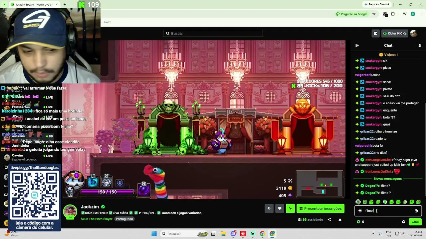
Task: Open a new browser tab
Action: tap(65, 5)
